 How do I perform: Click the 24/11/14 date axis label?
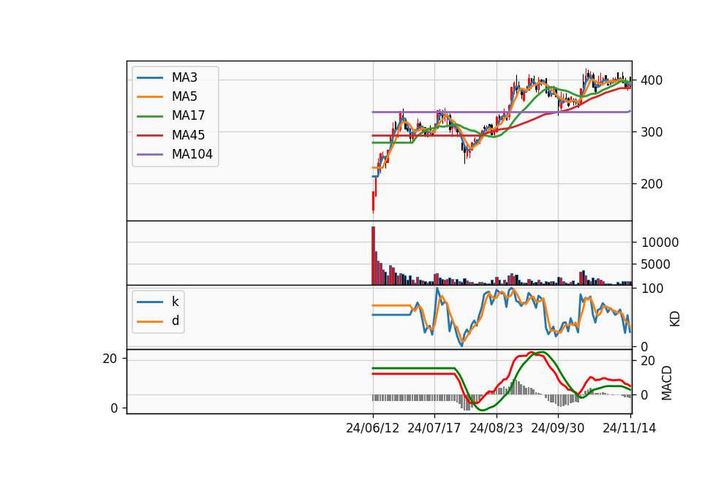click(630, 429)
